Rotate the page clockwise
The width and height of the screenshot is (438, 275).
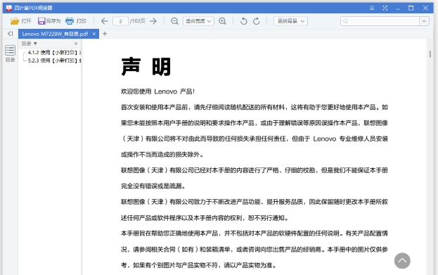click(257, 21)
